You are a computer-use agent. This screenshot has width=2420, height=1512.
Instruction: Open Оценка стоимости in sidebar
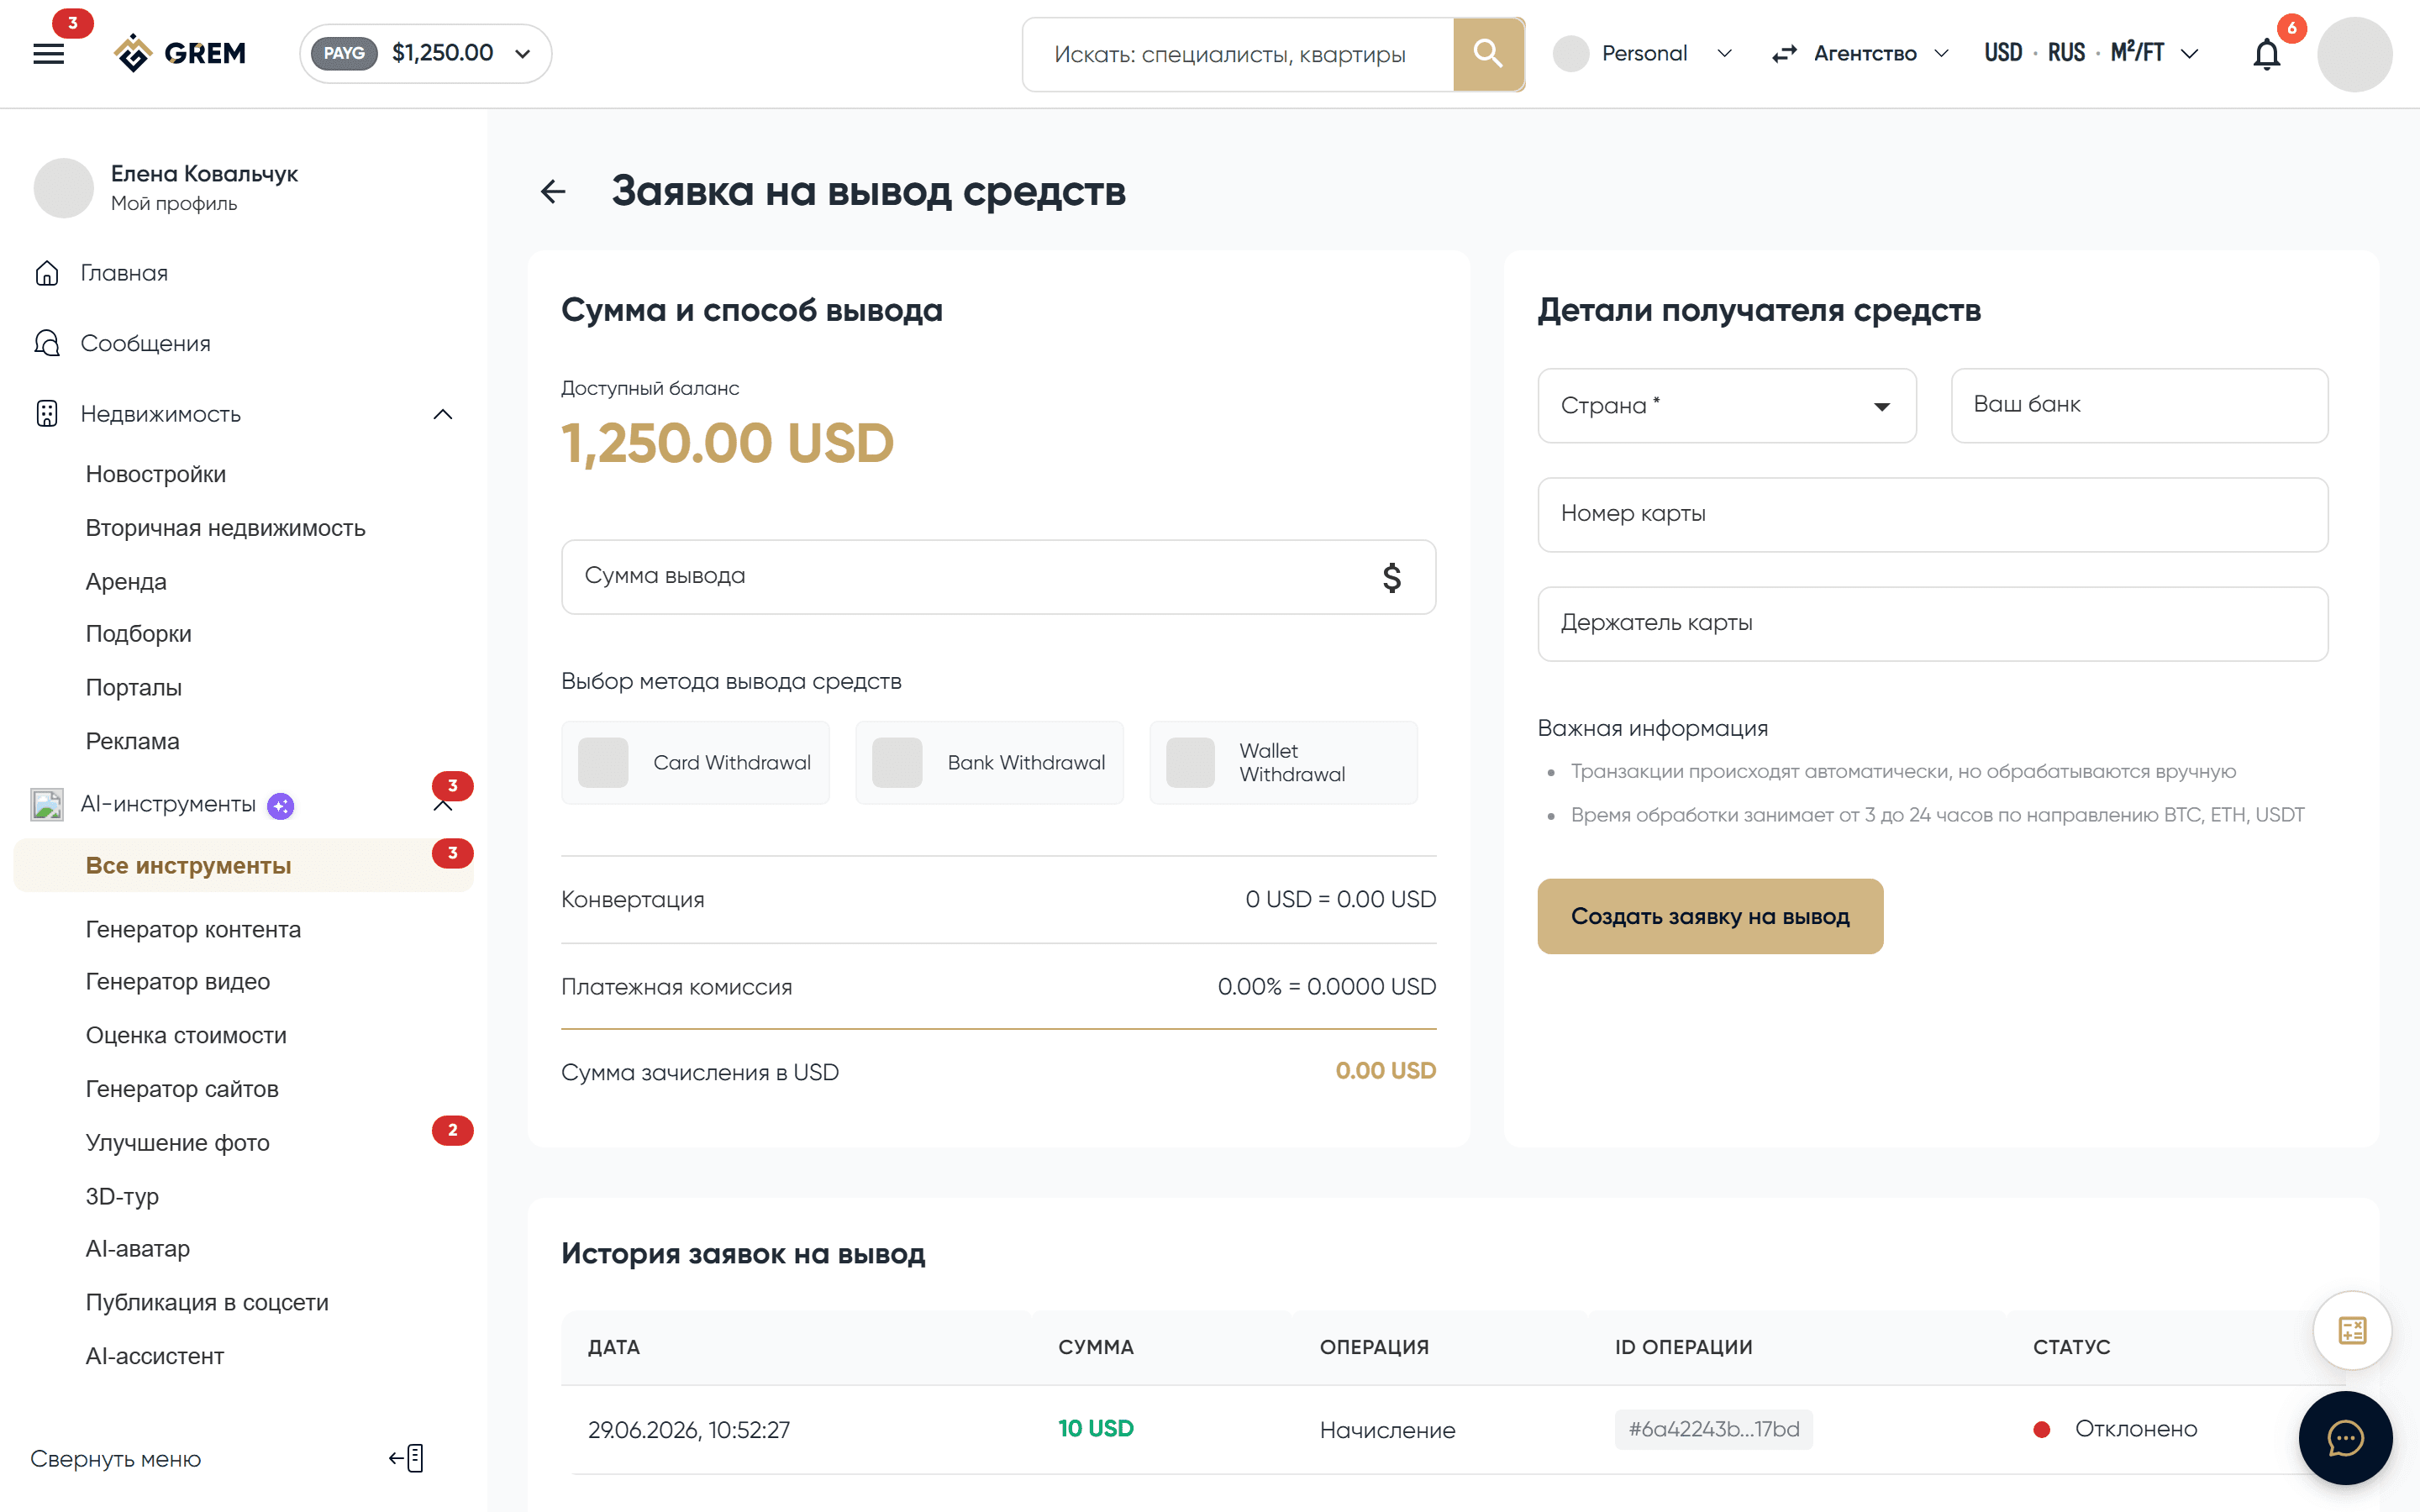point(186,1035)
